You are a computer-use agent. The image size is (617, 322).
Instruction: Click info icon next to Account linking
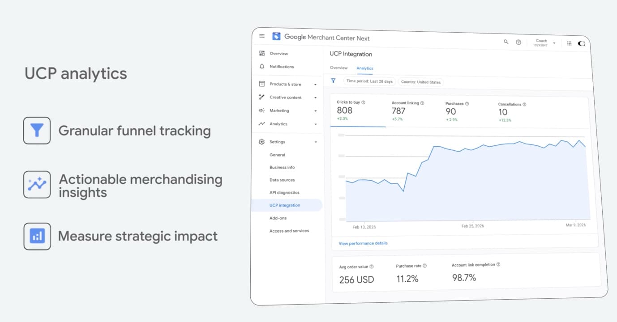click(422, 103)
